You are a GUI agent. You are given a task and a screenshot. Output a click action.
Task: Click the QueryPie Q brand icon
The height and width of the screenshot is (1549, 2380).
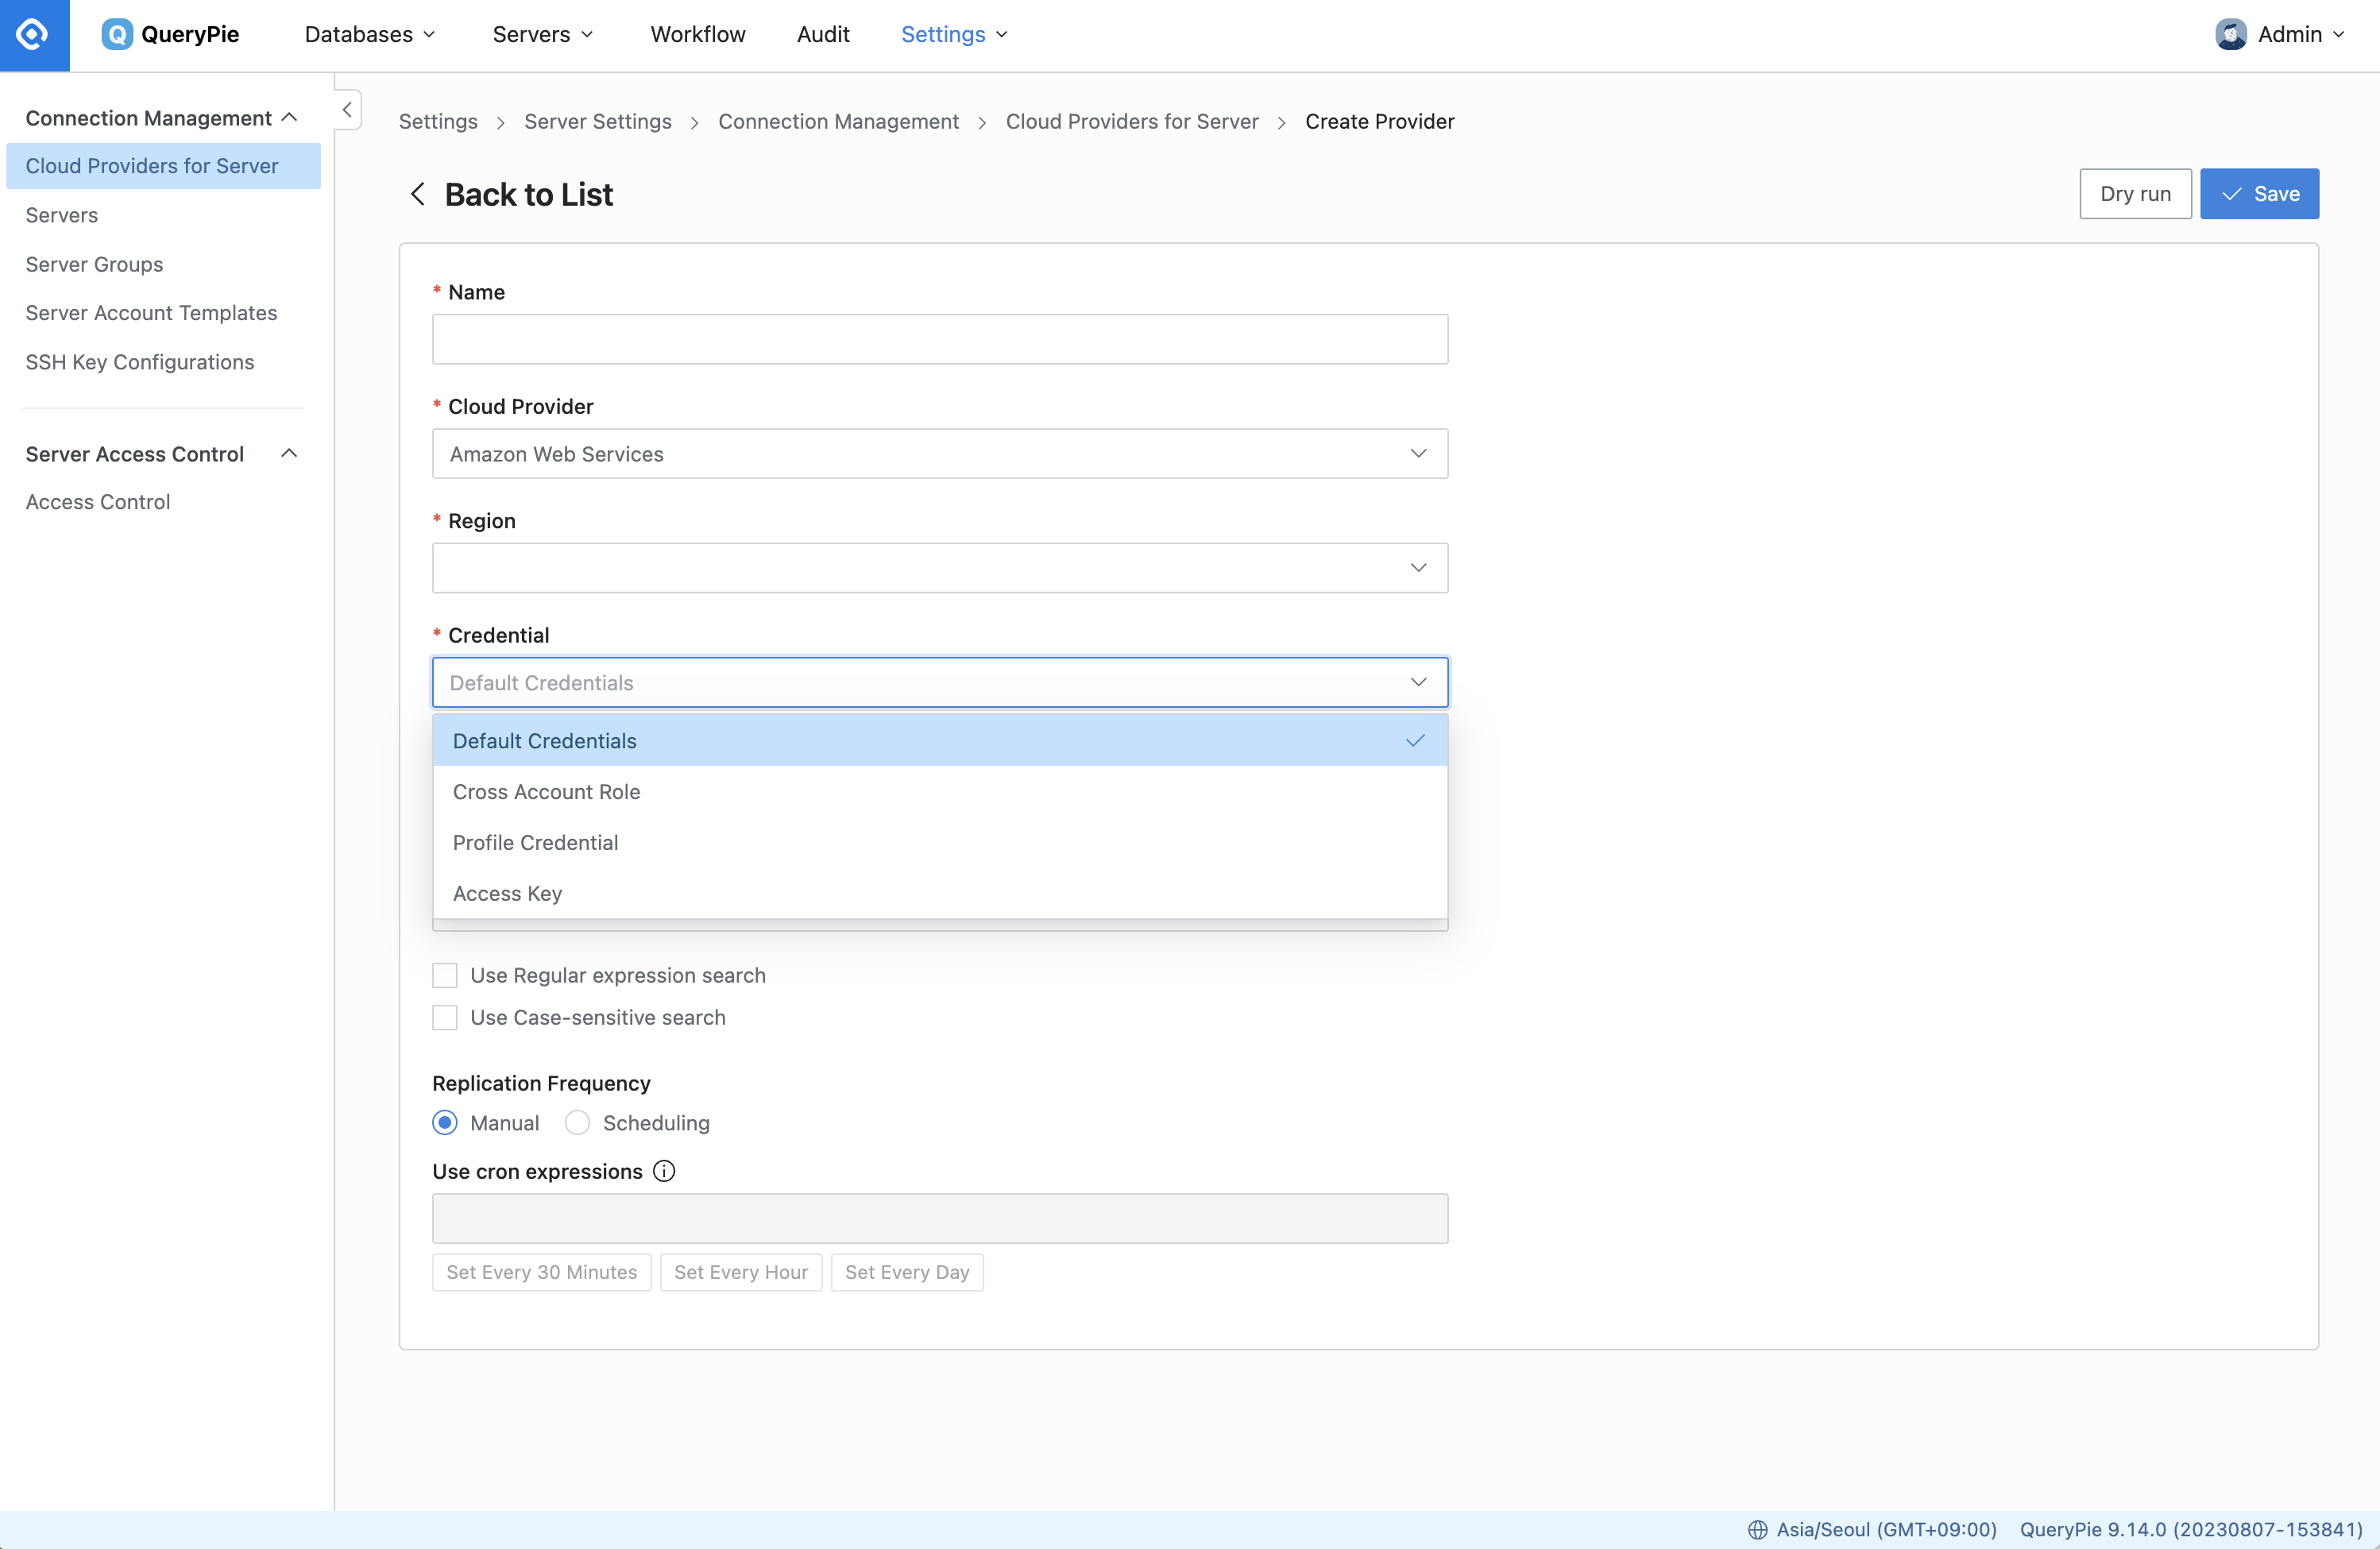(117, 35)
